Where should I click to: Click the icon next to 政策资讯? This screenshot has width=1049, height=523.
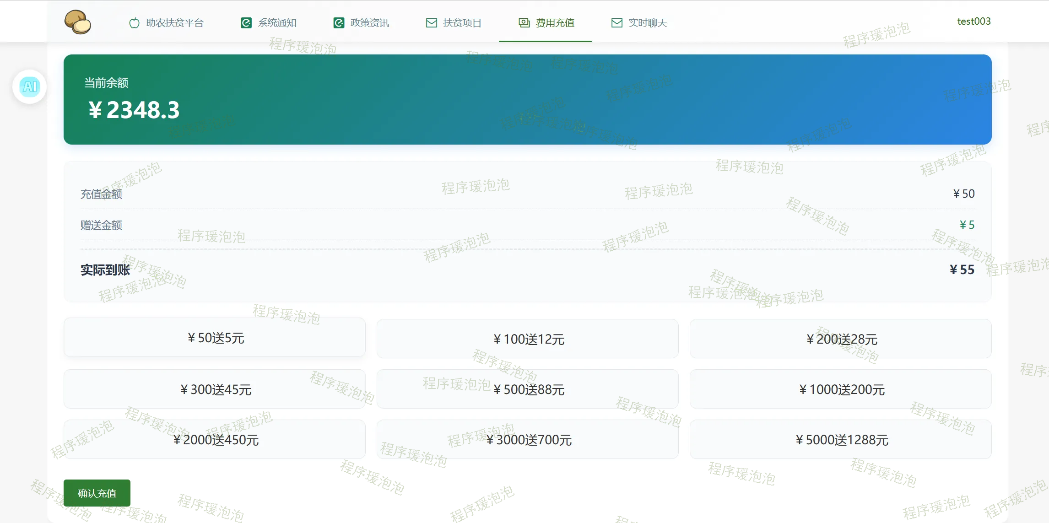339,23
